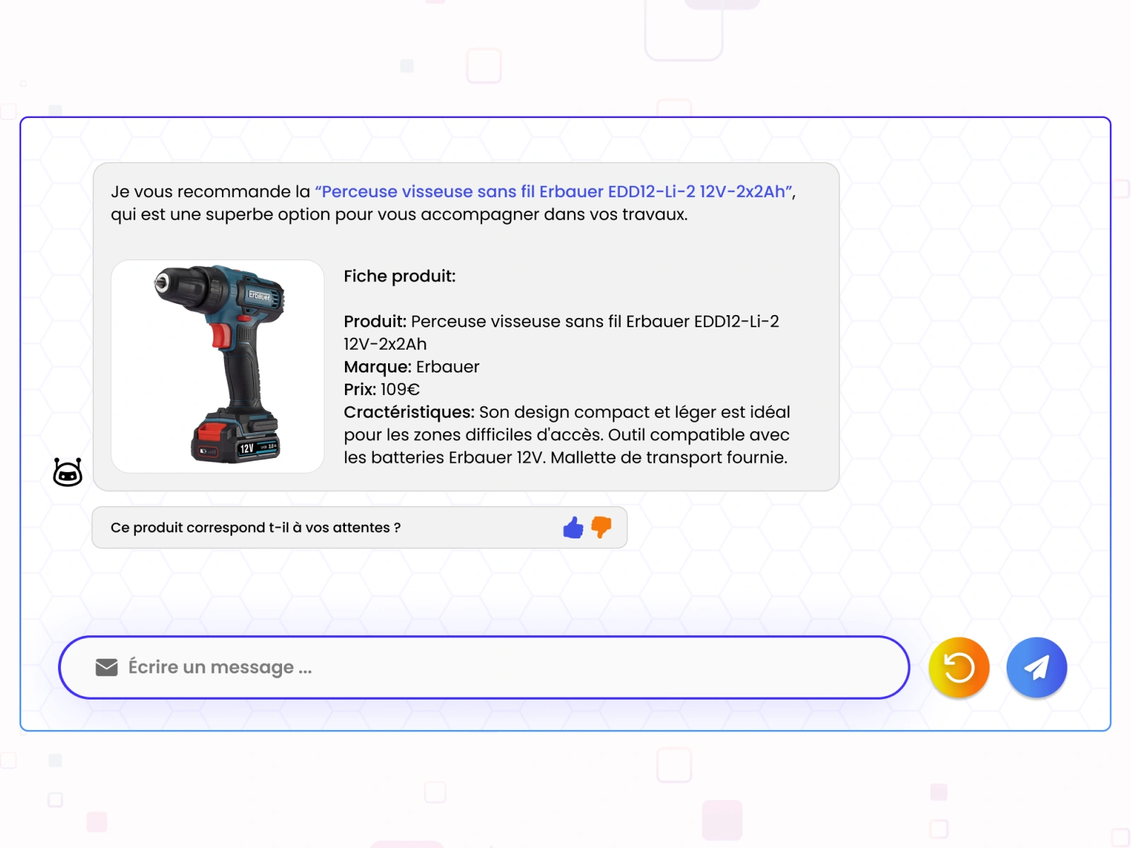
Task: Click the 12V battery on the drill image
Action: coord(236,438)
